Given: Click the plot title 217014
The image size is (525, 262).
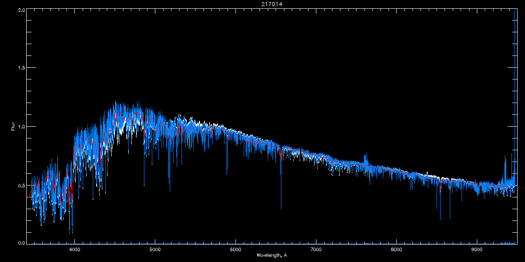Looking at the screenshot, I should tap(262, 4).
